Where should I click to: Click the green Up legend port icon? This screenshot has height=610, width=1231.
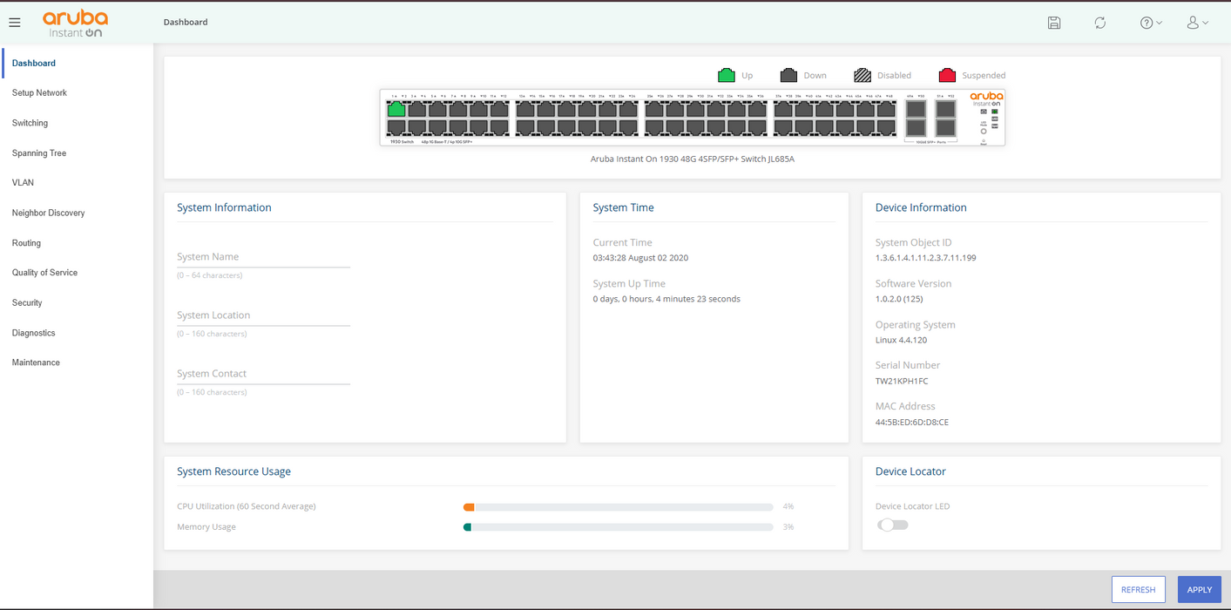click(x=727, y=75)
